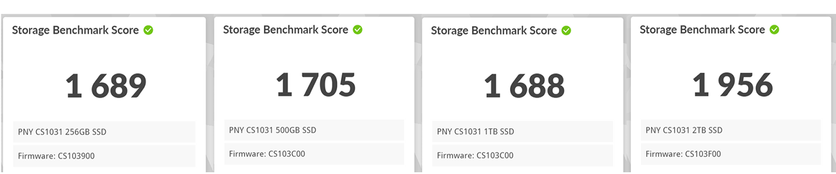Click green verified checkmark on the 1 956 card

[774, 30]
